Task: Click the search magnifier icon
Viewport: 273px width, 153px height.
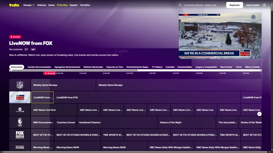Action: coord(180,5)
